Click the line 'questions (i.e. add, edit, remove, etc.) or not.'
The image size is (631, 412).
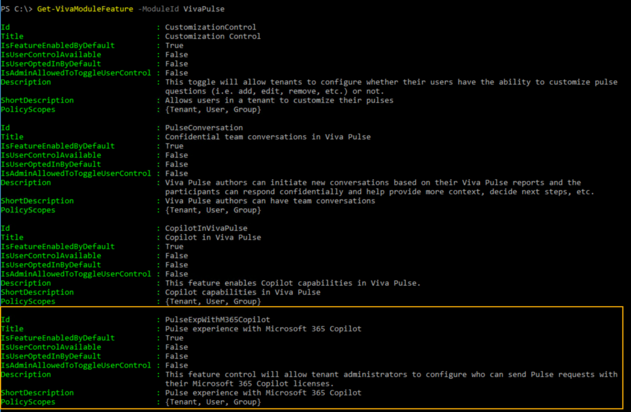(x=275, y=91)
